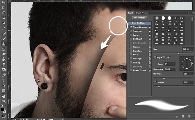Open the Brush panel options menu
Image resolution: width=195 pixels, height=120 pixels.
coord(193,13)
